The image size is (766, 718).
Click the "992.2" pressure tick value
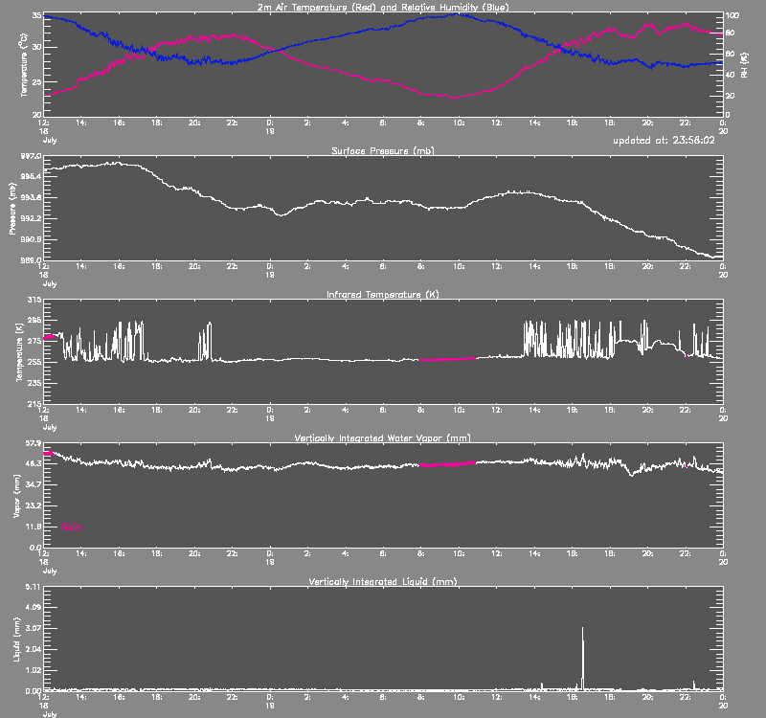pyautogui.click(x=32, y=218)
